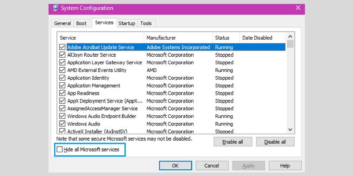Uncheck Adobe Acrobat Update Service
Viewport: 353px width, 176px height.
click(x=62, y=47)
